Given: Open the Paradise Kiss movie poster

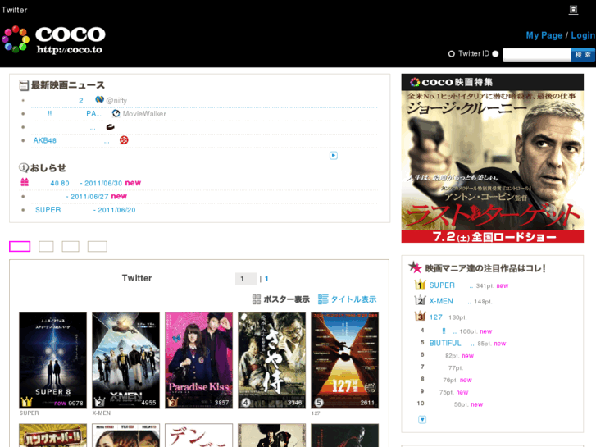Looking at the screenshot, I should click(x=198, y=361).
